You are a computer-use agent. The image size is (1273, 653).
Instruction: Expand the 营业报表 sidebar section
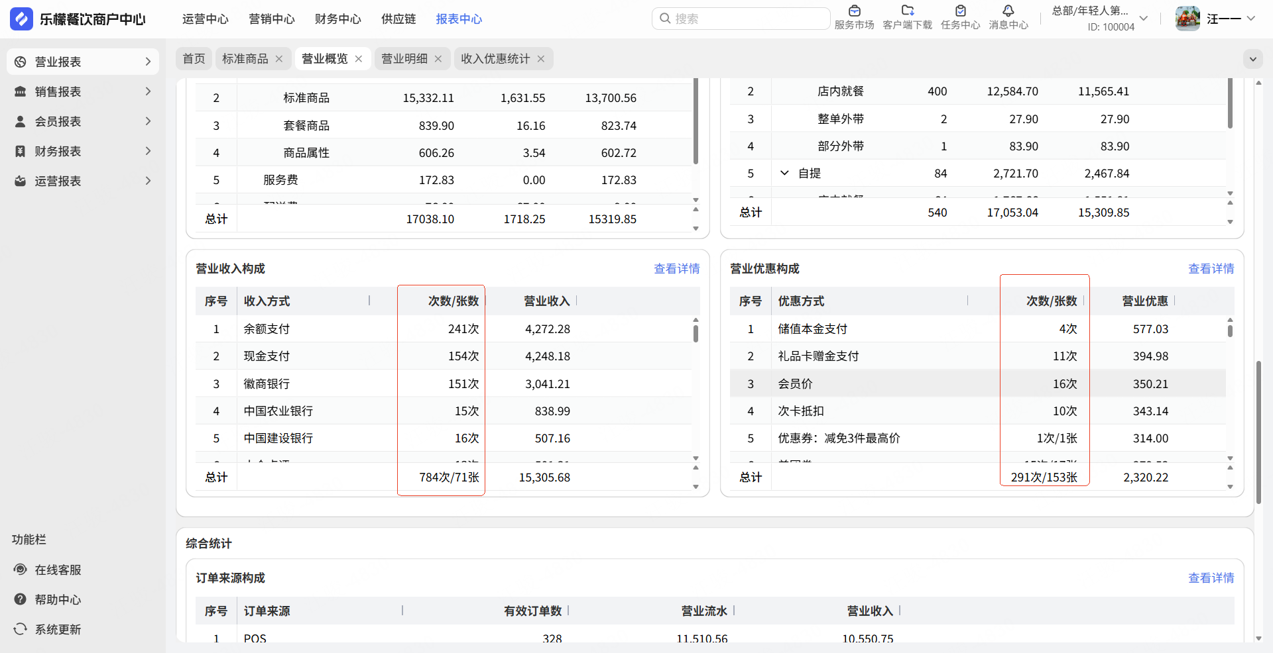[x=148, y=62]
